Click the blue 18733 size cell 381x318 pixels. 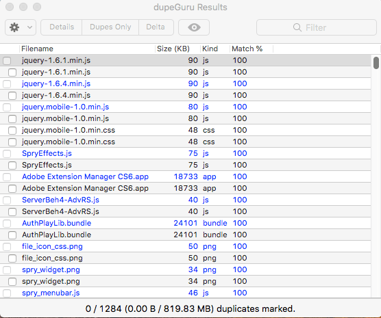[x=186, y=176]
